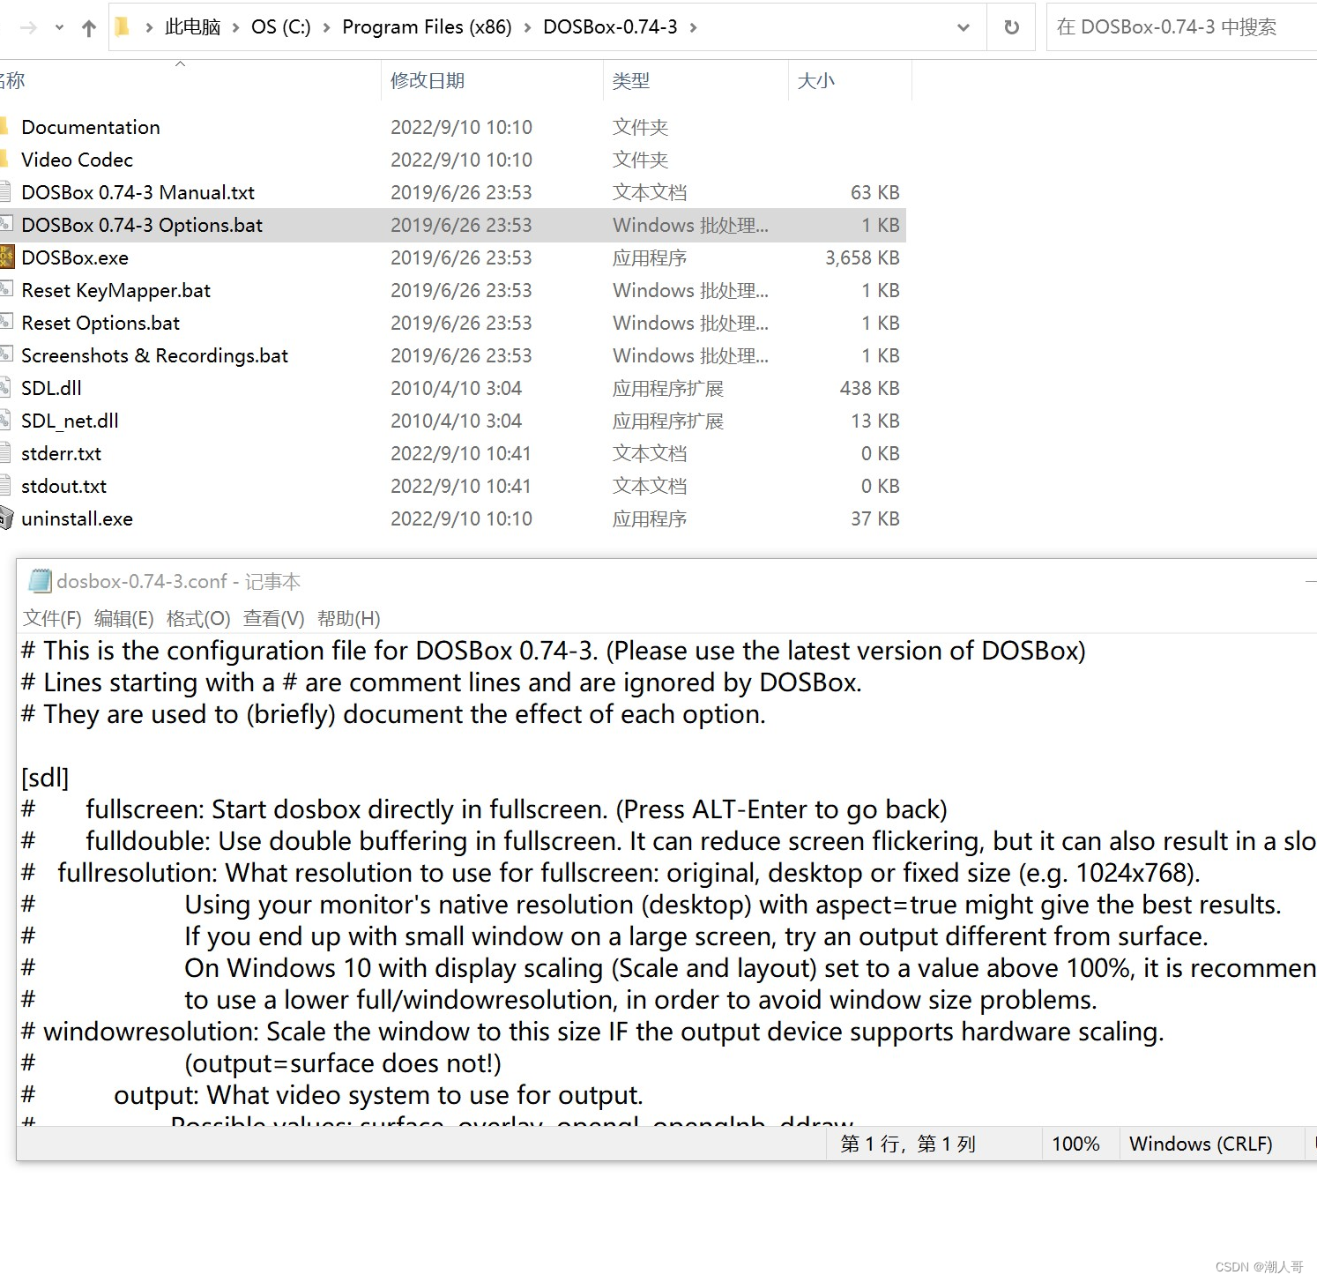The width and height of the screenshot is (1317, 1282).
Task: Select SDL_net.dll file
Action: [70, 421]
